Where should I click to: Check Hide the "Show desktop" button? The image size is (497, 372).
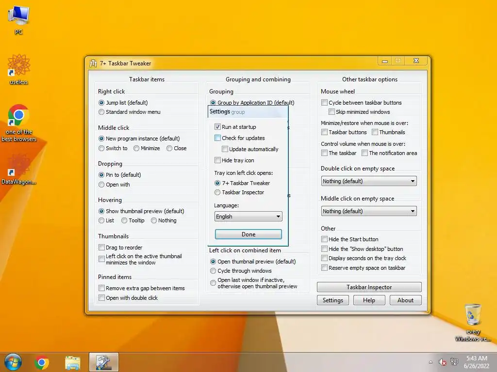tap(324, 249)
